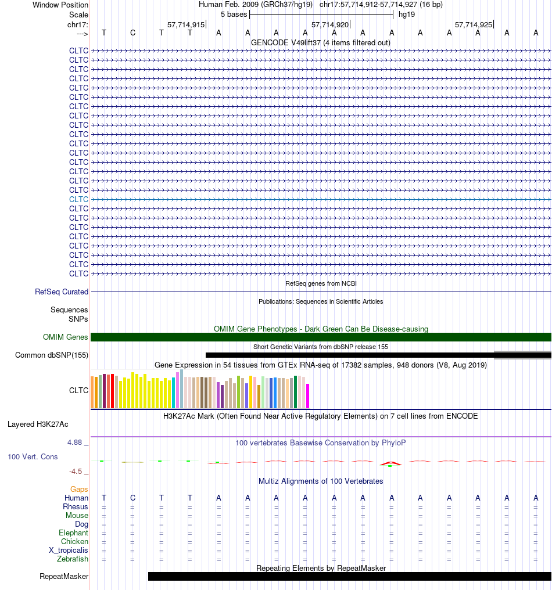Click the RepeatMasker track label
The height and width of the screenshot is (590, 552).
tap(64, 577)
